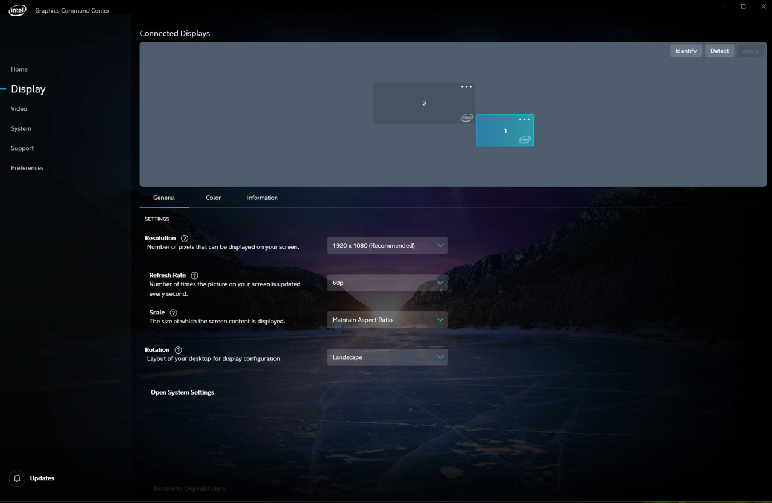Open the System section in the sidebar

point(21,128)
